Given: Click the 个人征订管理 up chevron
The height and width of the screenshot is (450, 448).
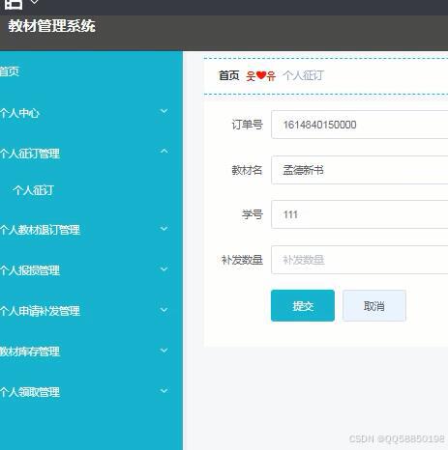Looking at the screenshot, I should pos(164,151).
